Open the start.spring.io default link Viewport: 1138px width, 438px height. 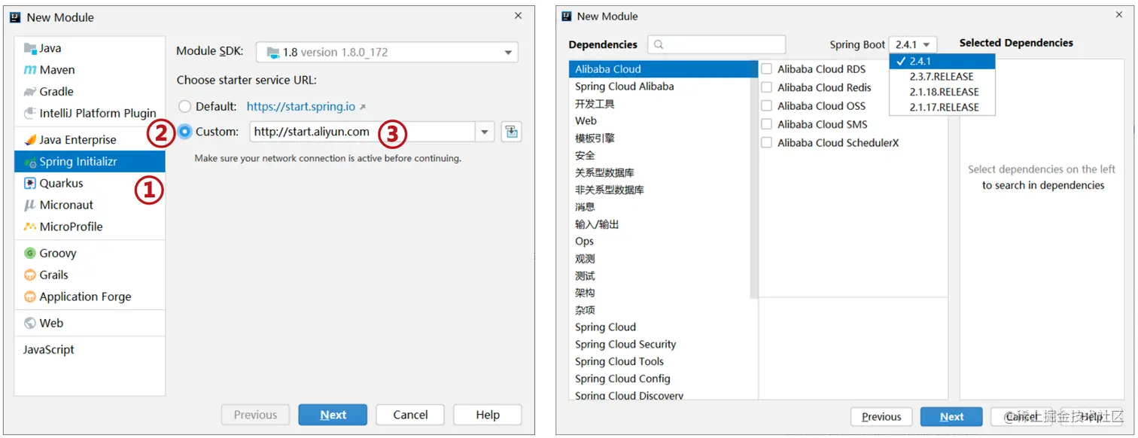pos(301,107)
